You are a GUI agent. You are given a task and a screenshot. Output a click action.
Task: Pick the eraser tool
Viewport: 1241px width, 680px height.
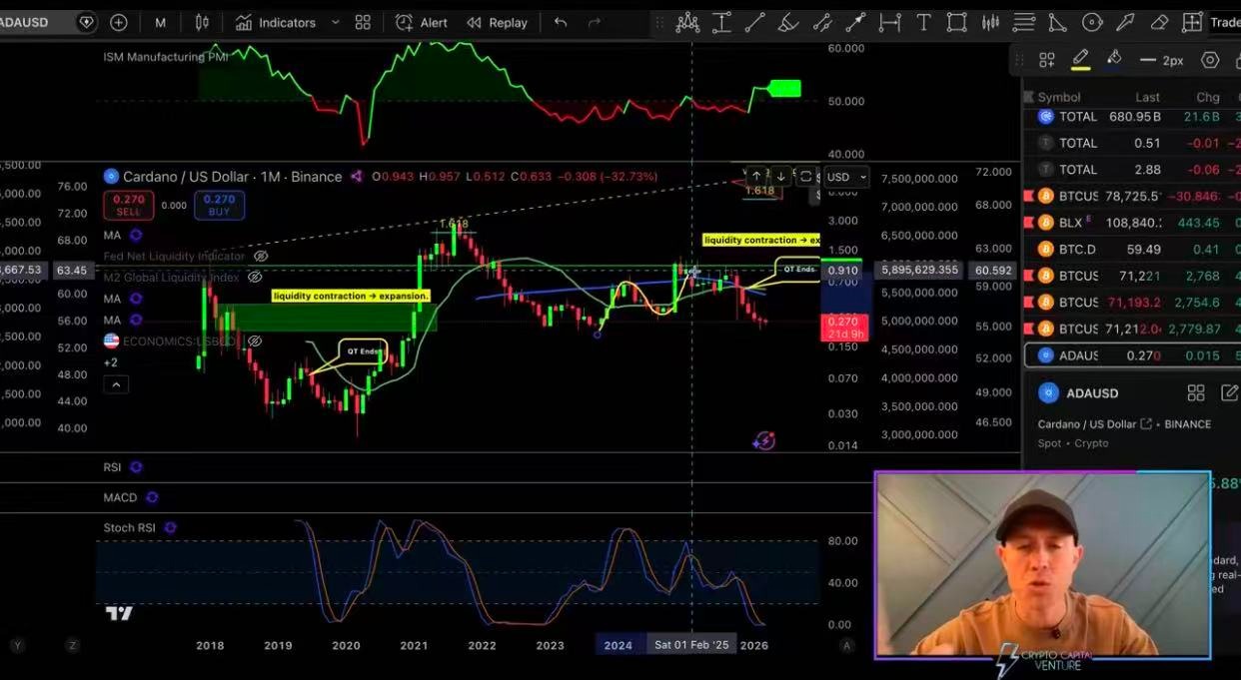tap(1159, 22)
